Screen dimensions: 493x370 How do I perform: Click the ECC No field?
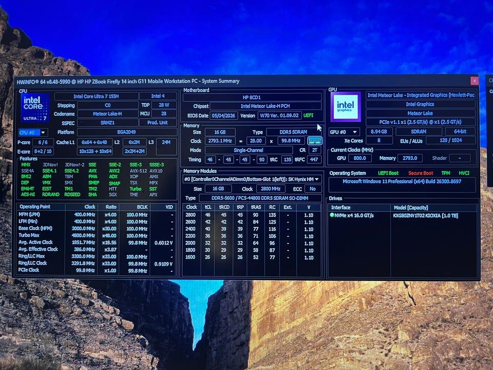coord(313,189)
